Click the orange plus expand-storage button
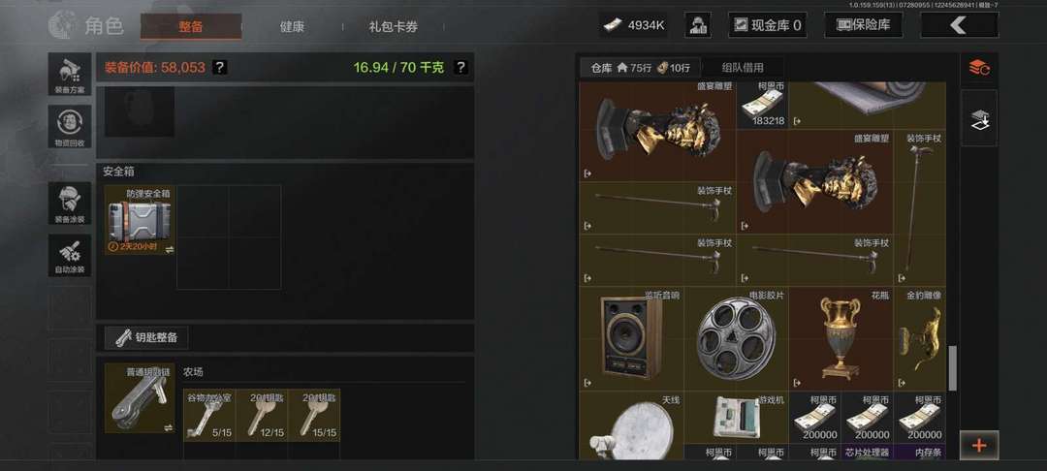The image size is (1047, 471). [979, 445]
